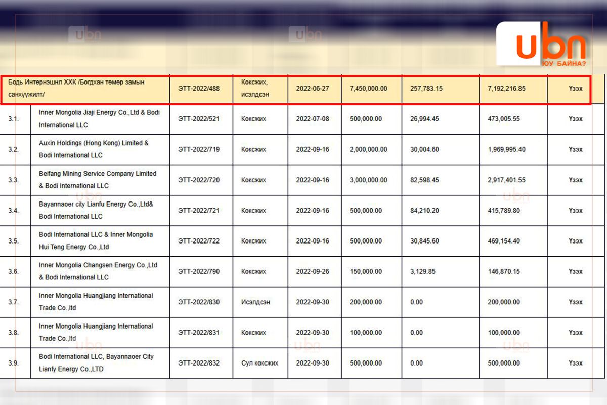
Task: Click the Исэлдсэн status in row 3.7
Action: click(x=255, y=302)
